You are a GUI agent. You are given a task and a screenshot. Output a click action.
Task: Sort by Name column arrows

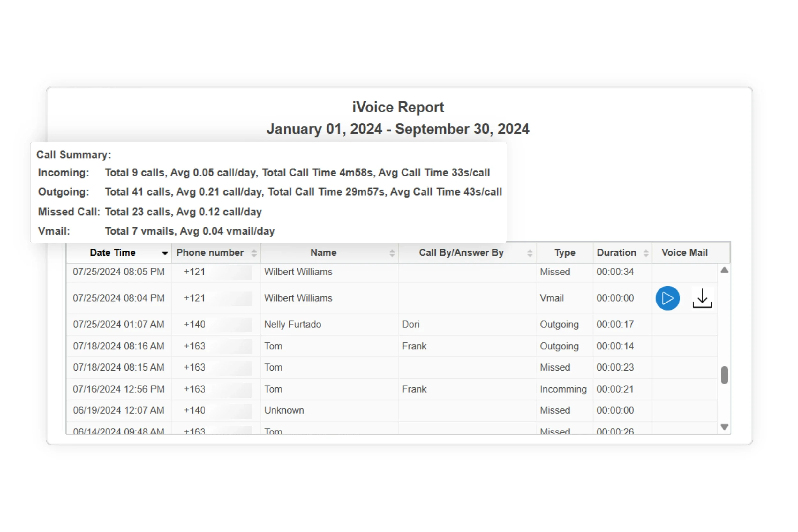(x=392, y=253)
